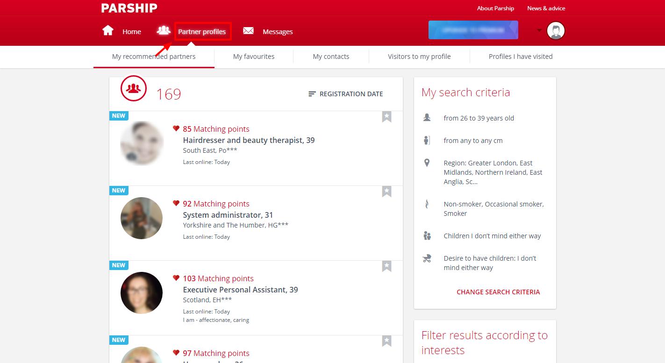Click the smoker criteria smoke icon
Screen dimensions: 665x363
tap(427, 204)
